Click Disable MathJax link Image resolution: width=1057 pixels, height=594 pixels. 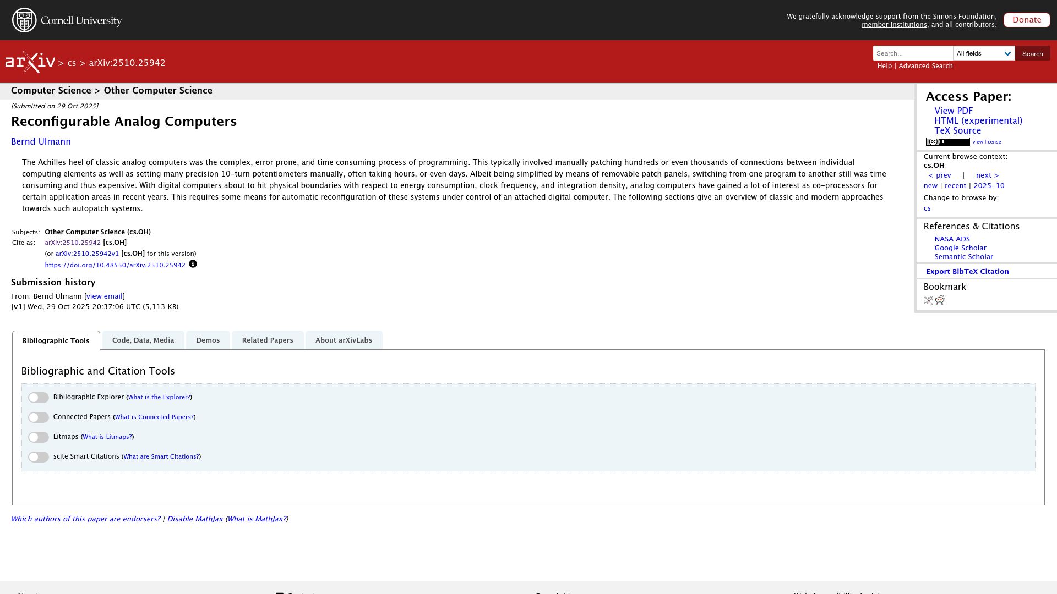[195, 519]
